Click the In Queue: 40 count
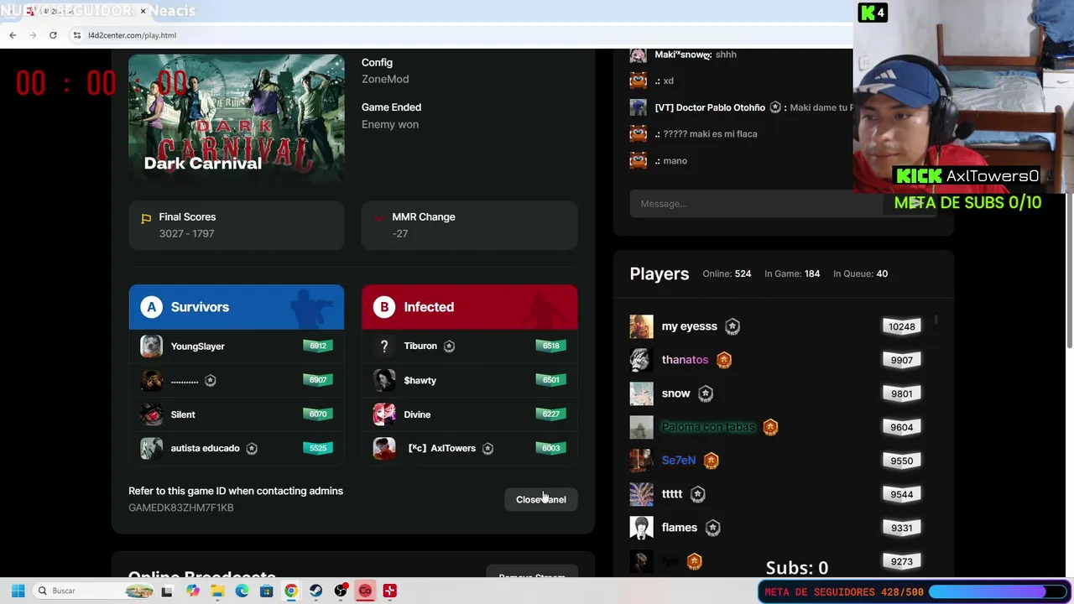The width and height of the screenshot is (1074, 604). (860, 273)
